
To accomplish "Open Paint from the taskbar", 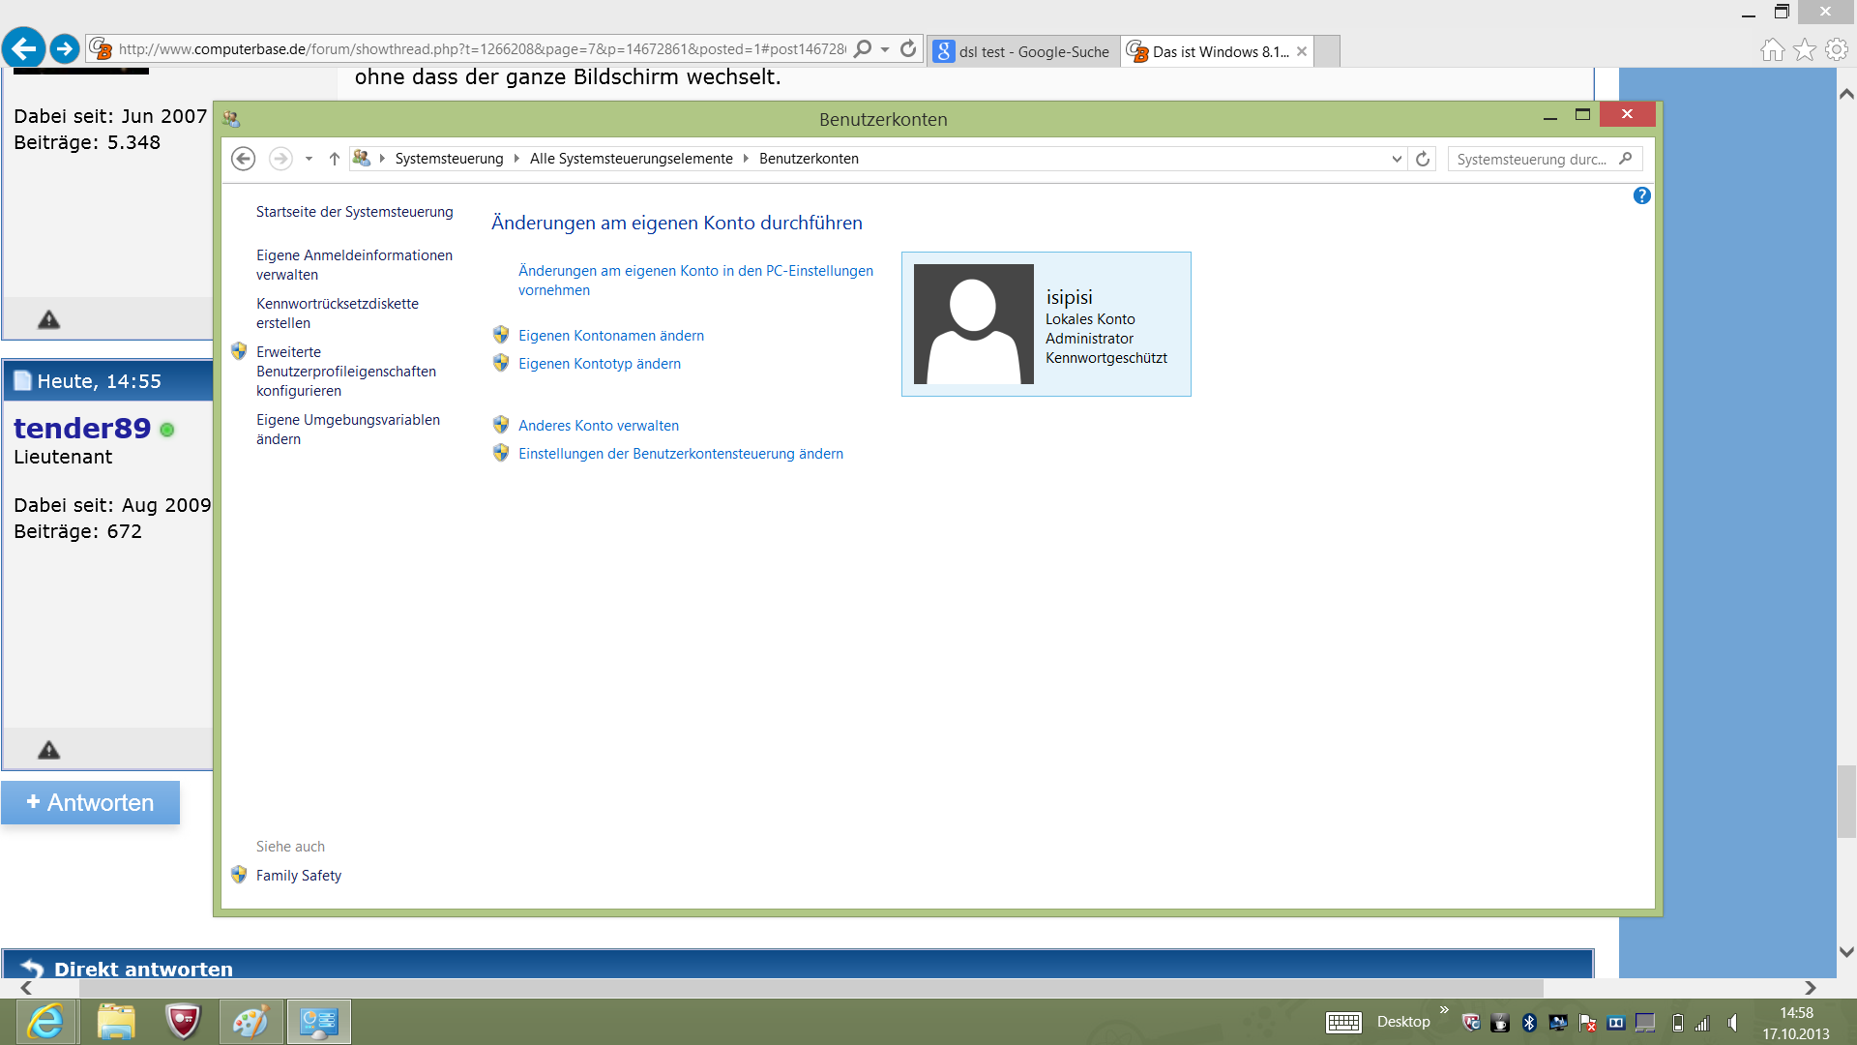I will pos(251,1022).
